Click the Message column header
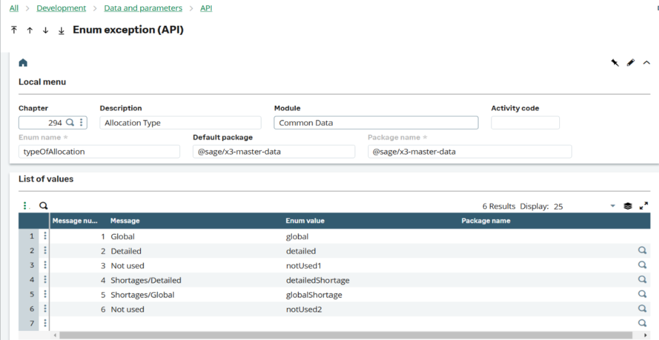Image resolution: width=659 pixels, height=340 pixels. pos(125,221)
